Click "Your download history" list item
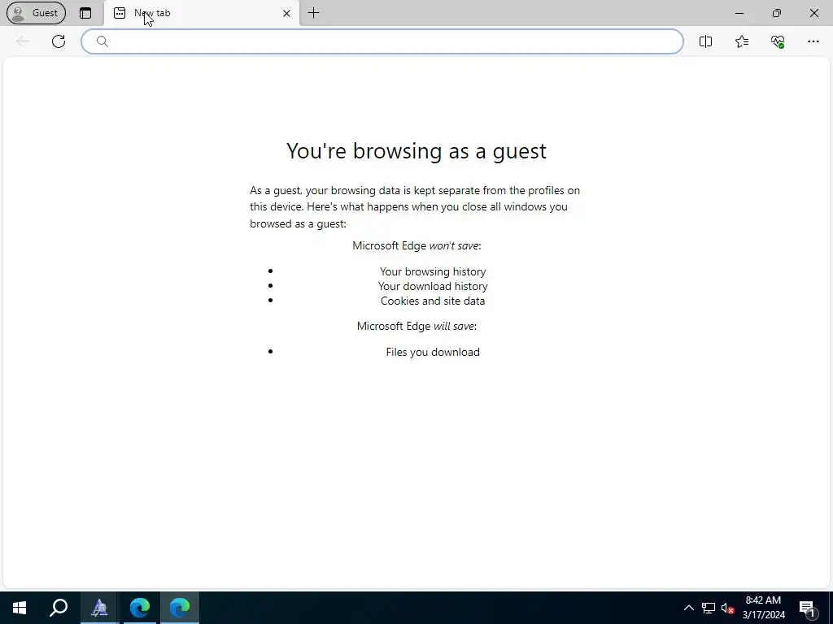Viewport: 833px width, 624px height. tap(433, 287)
